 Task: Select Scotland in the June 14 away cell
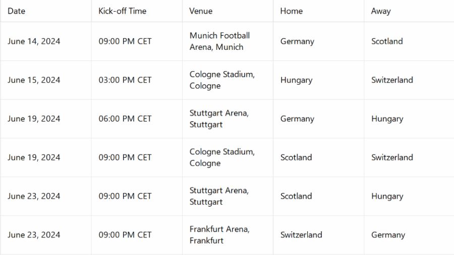click(x=387, y=41)
